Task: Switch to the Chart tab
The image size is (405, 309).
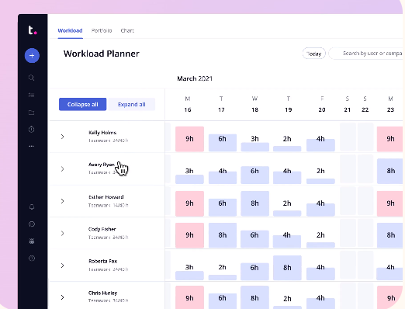Action: point(127,30)
